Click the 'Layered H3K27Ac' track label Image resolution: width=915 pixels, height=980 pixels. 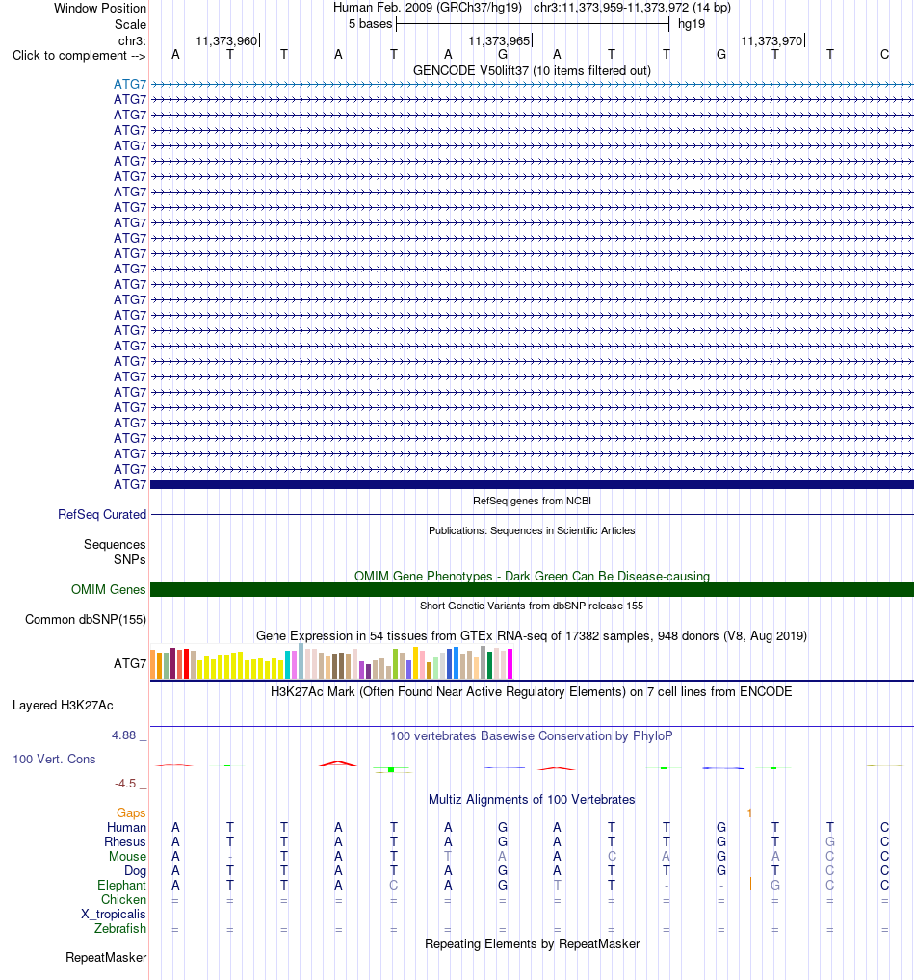[63, 705]
